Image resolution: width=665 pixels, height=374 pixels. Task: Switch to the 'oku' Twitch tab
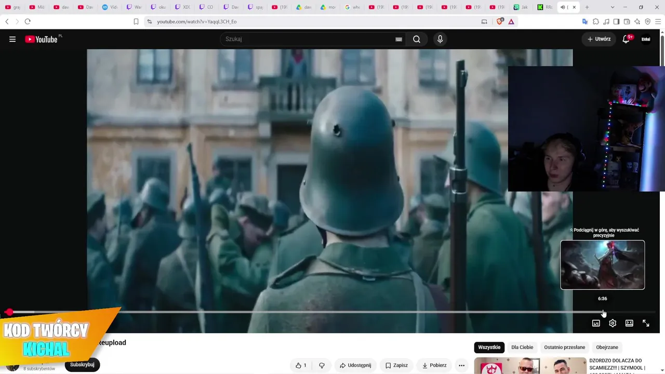coord(159,7)
